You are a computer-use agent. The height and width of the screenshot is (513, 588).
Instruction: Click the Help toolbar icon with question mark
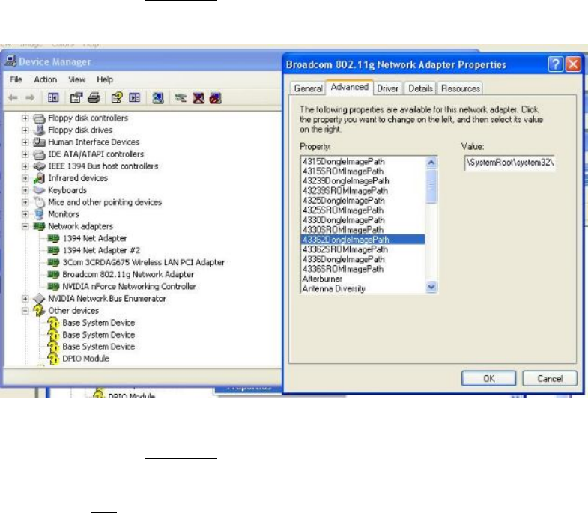click(x=117, y=98)
